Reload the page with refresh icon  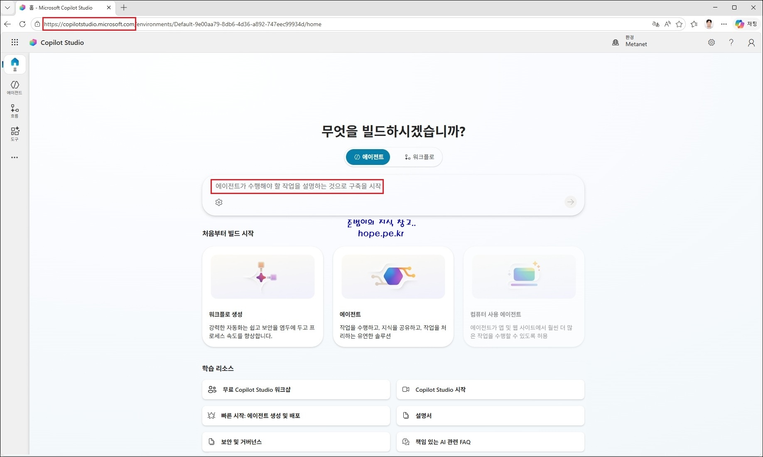click(x=22, y=24)
